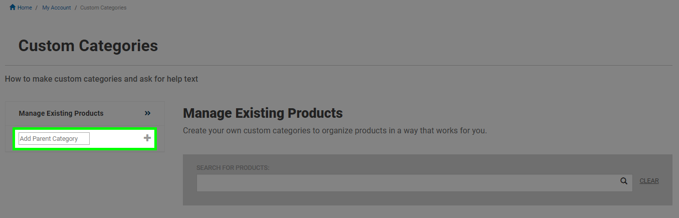Click the large Manage Existing Products heading
This screenshot has height=218, width=679.
pyautogui.click(x=263, y=113)
